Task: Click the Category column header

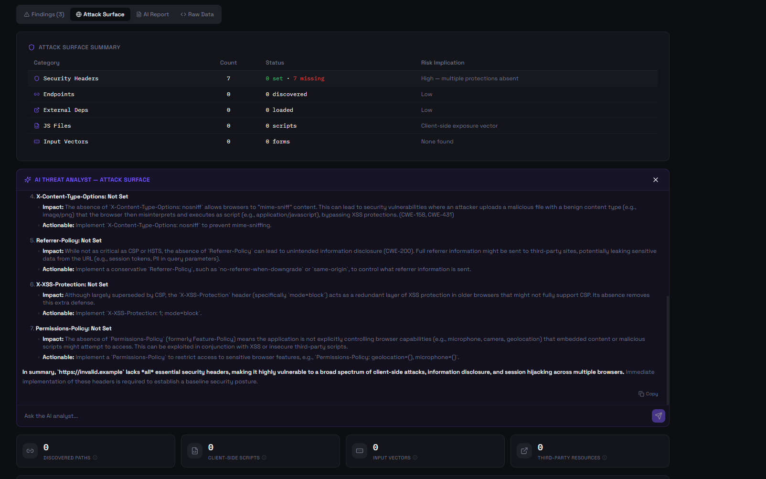Action: click(47, 63)
